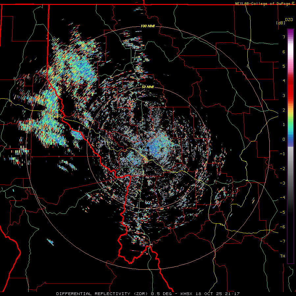Click the 50 NMI range ring label

pos(148,87)
